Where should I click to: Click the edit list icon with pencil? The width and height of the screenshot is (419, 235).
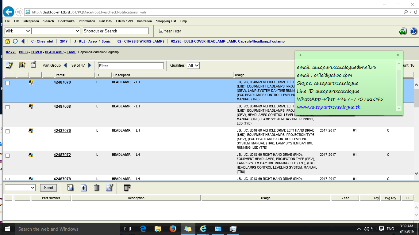point(110,188)
